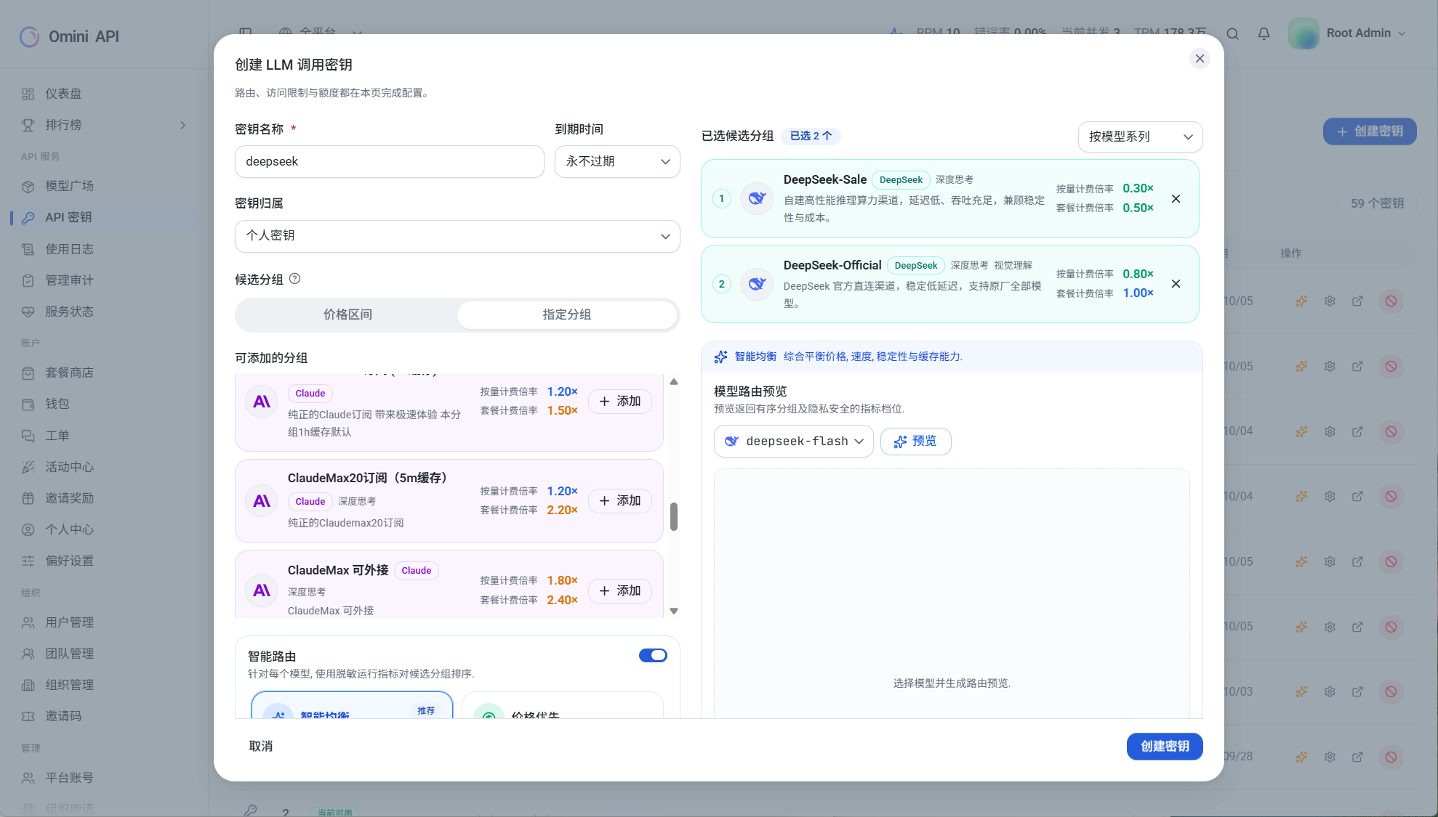Click the scroll-down arrow of groups list
The width and height of the screenshot is (1438, 817).
674,611
